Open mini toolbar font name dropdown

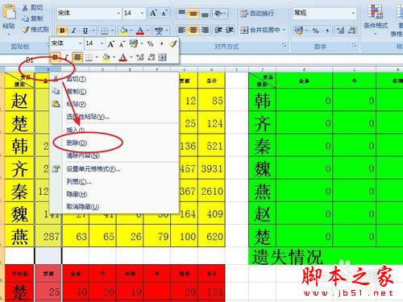(x=80, y=43)
